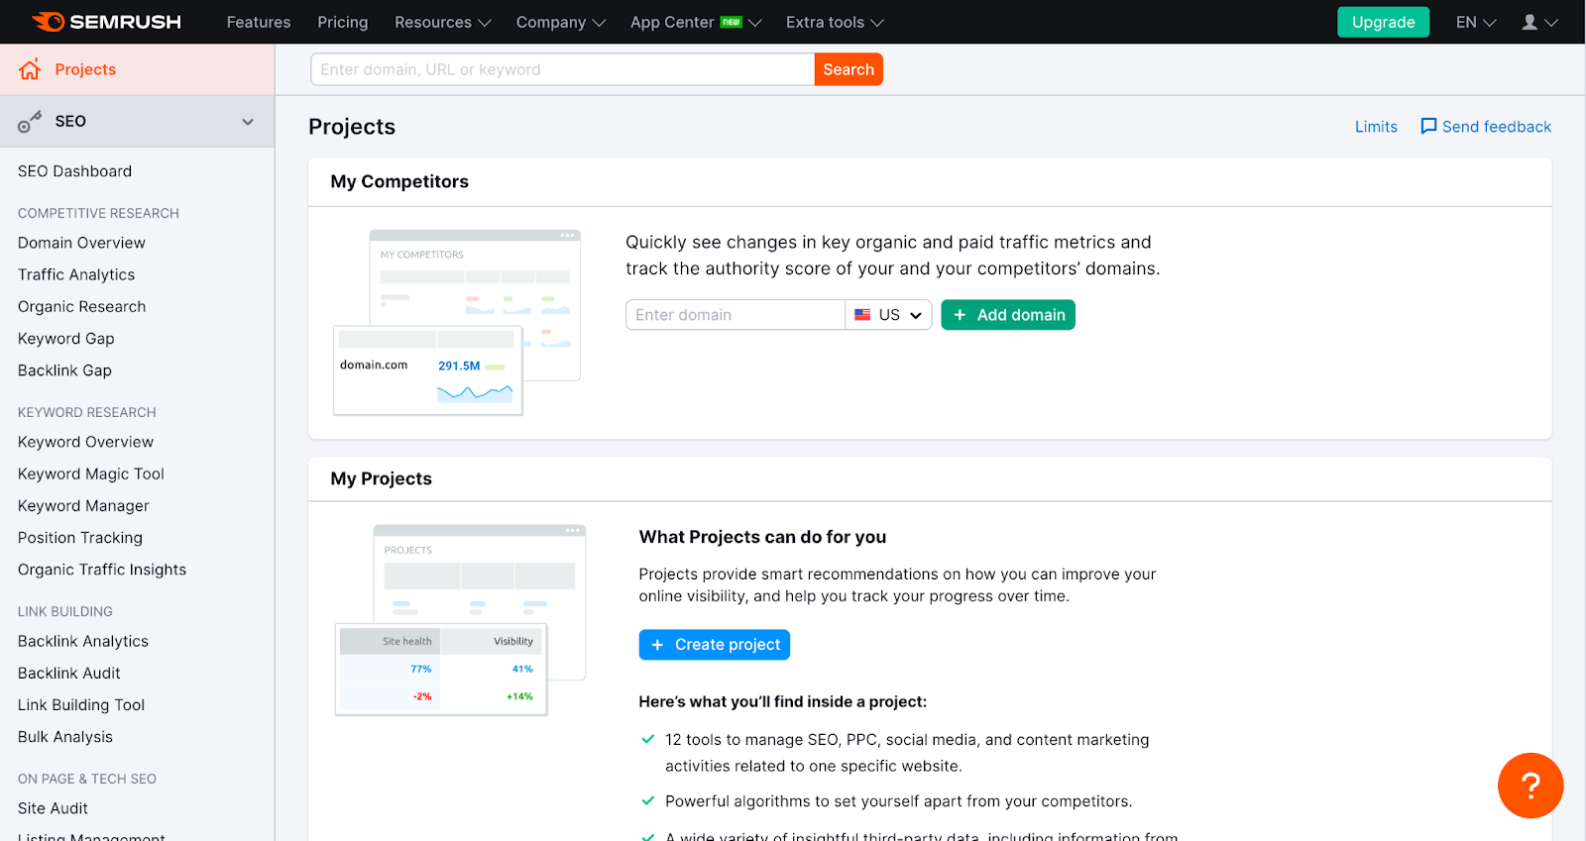Expand the Extra tools menu

pyautogui.click(x=835, y=22)
